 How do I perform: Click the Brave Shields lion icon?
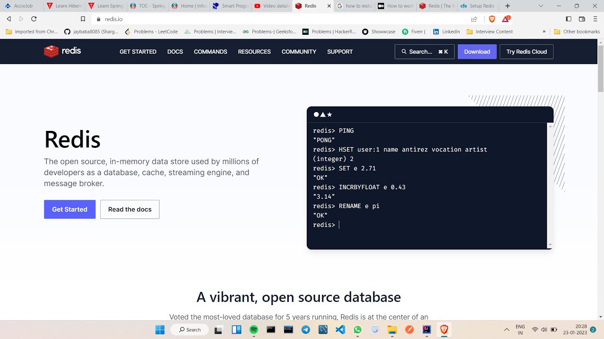click(x=492, y=19)
